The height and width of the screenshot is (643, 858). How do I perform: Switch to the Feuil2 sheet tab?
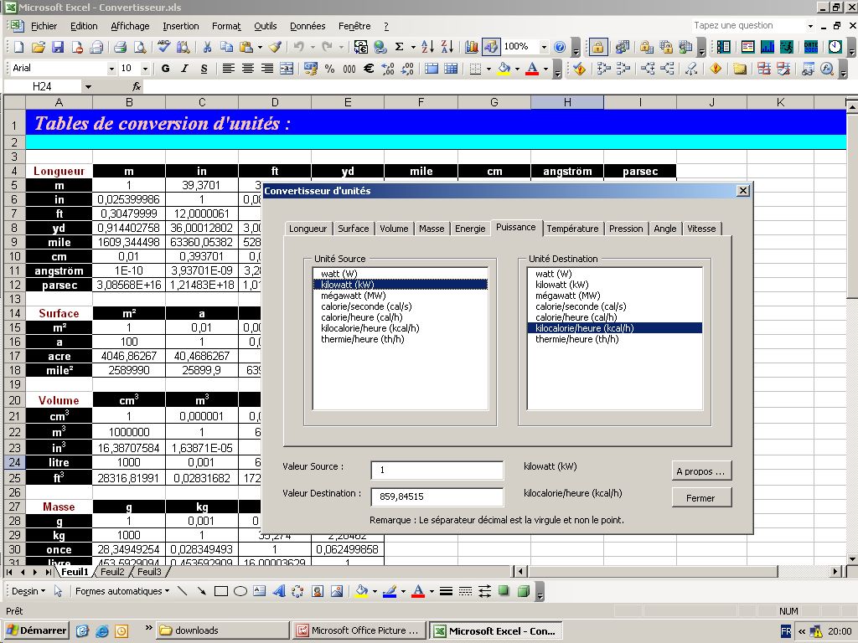coord(113,572)
